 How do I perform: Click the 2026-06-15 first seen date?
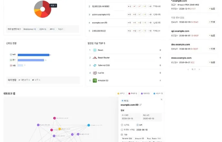[127, 118]
